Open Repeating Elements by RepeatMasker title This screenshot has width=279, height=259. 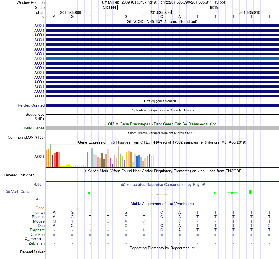162,248
